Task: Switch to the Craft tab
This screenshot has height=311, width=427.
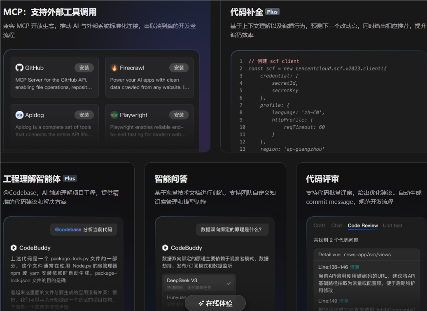Action: (x=319, y=226)
